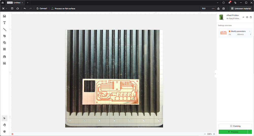The image size is (254, 136).
Task: Select the Pen vector tool
Action: click(x=5, y=36)
